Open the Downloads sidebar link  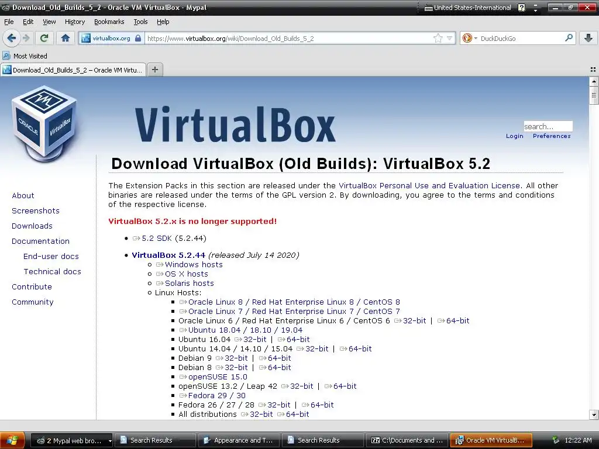click(x=32, y=226)
